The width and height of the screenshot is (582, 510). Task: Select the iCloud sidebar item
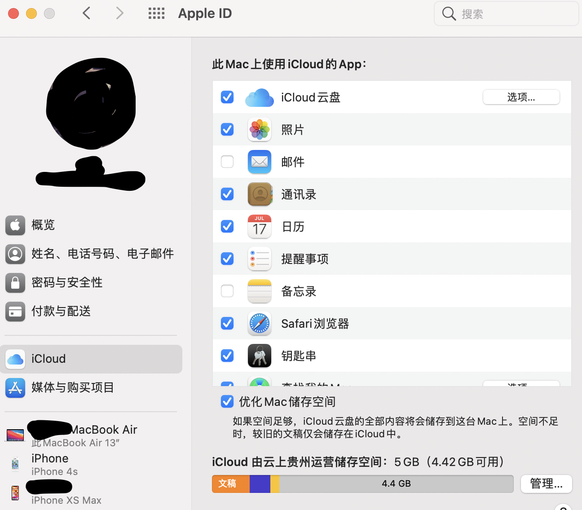[91, 359]
